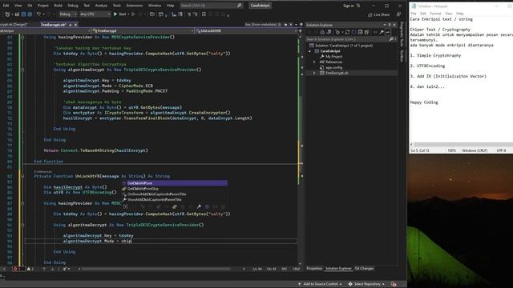Open the UnLockUtf8 member dropdown
The height and width of the screenshot is (288, 513).
(246, 30)
